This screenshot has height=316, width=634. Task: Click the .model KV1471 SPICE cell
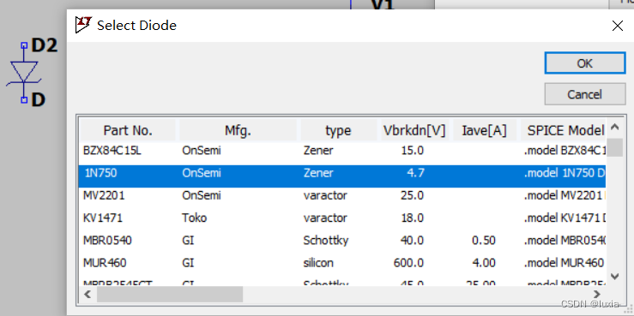tap(565, 218)
